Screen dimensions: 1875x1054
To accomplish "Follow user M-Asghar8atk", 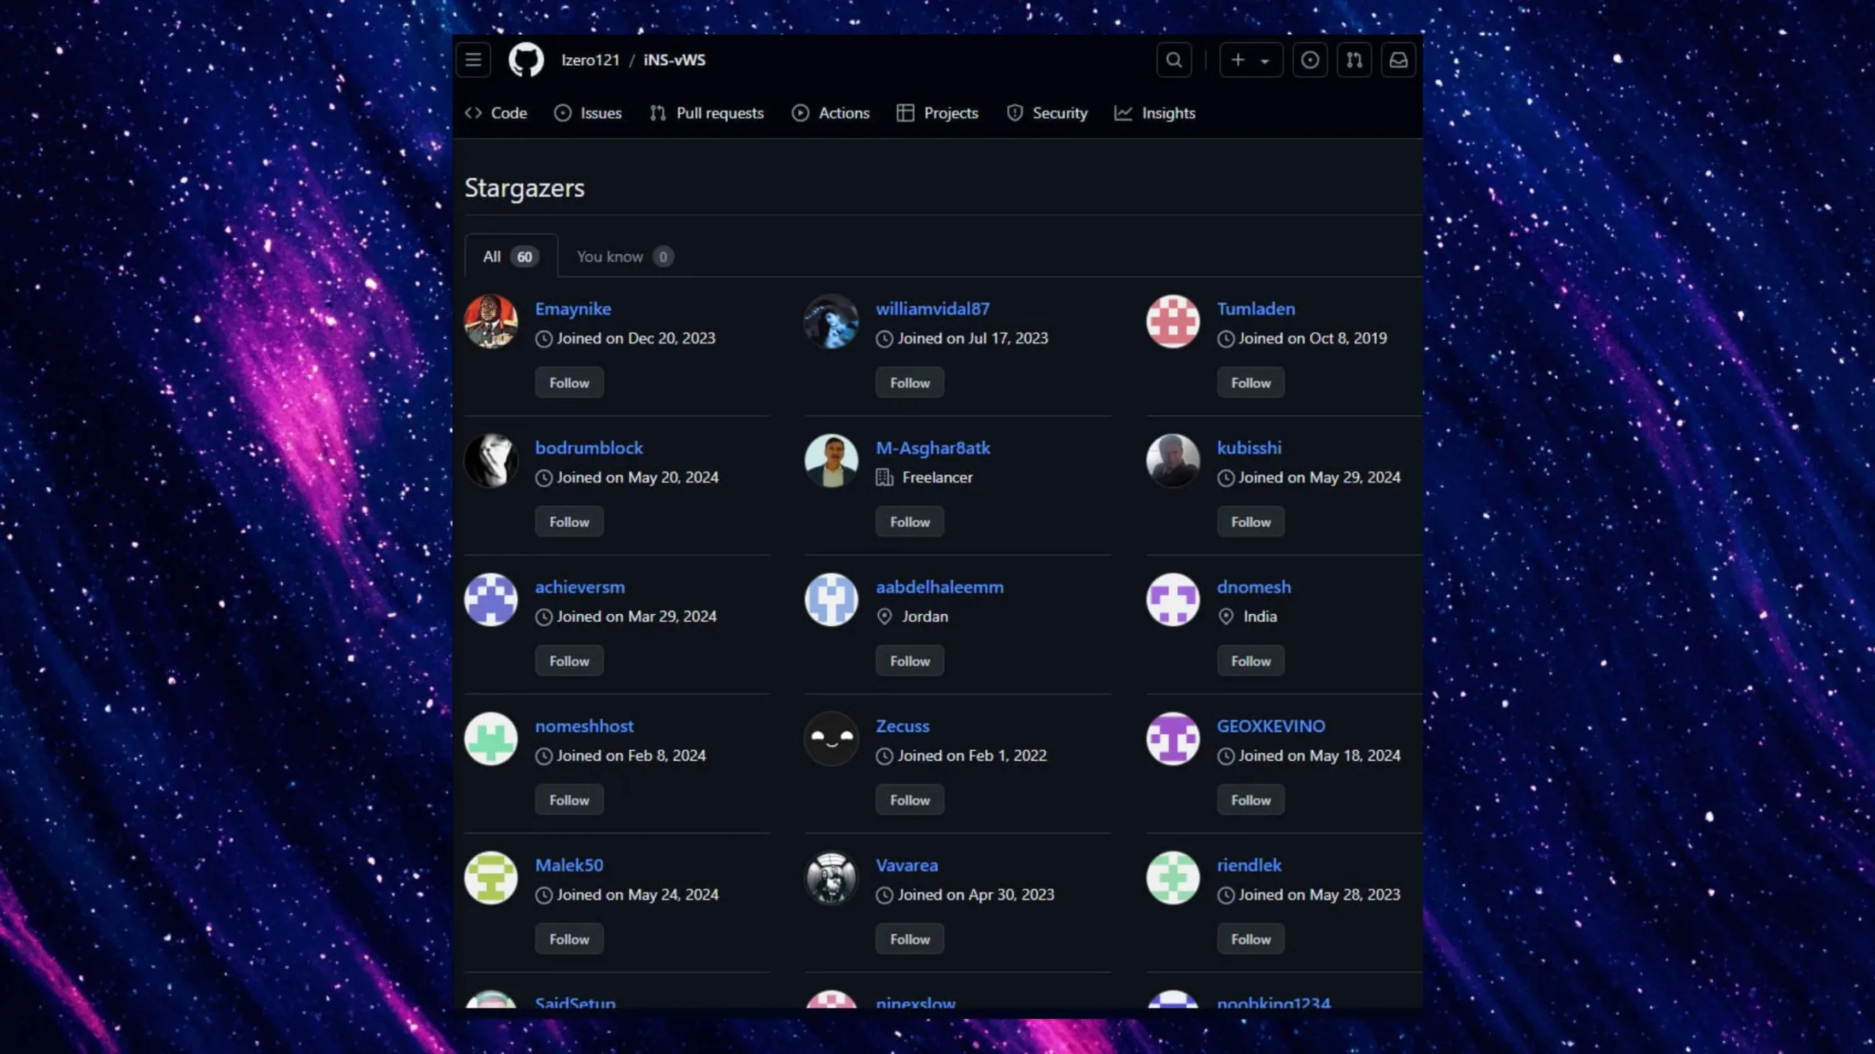I will pos(910,522).
